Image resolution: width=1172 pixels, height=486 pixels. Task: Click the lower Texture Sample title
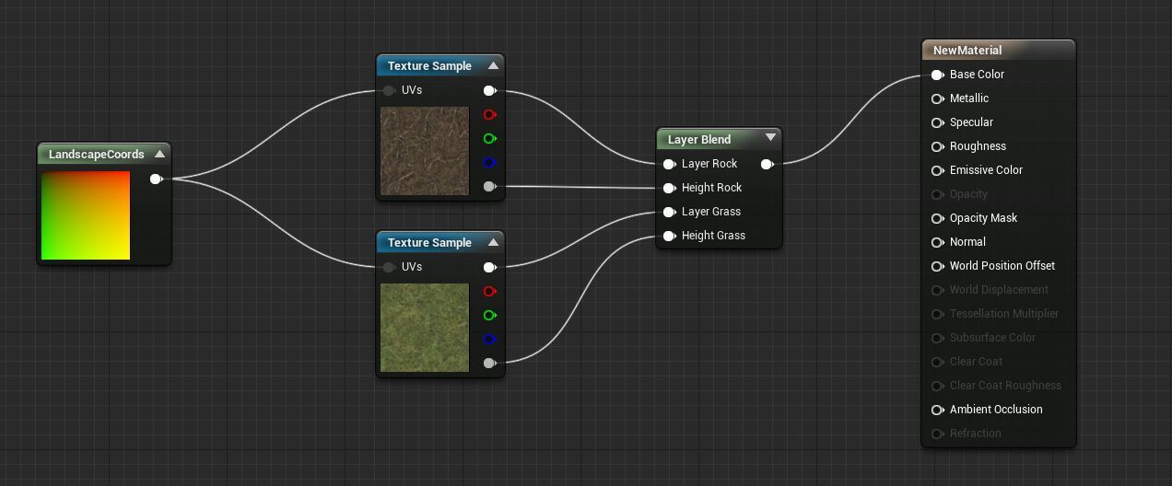[x=429, y=243]
